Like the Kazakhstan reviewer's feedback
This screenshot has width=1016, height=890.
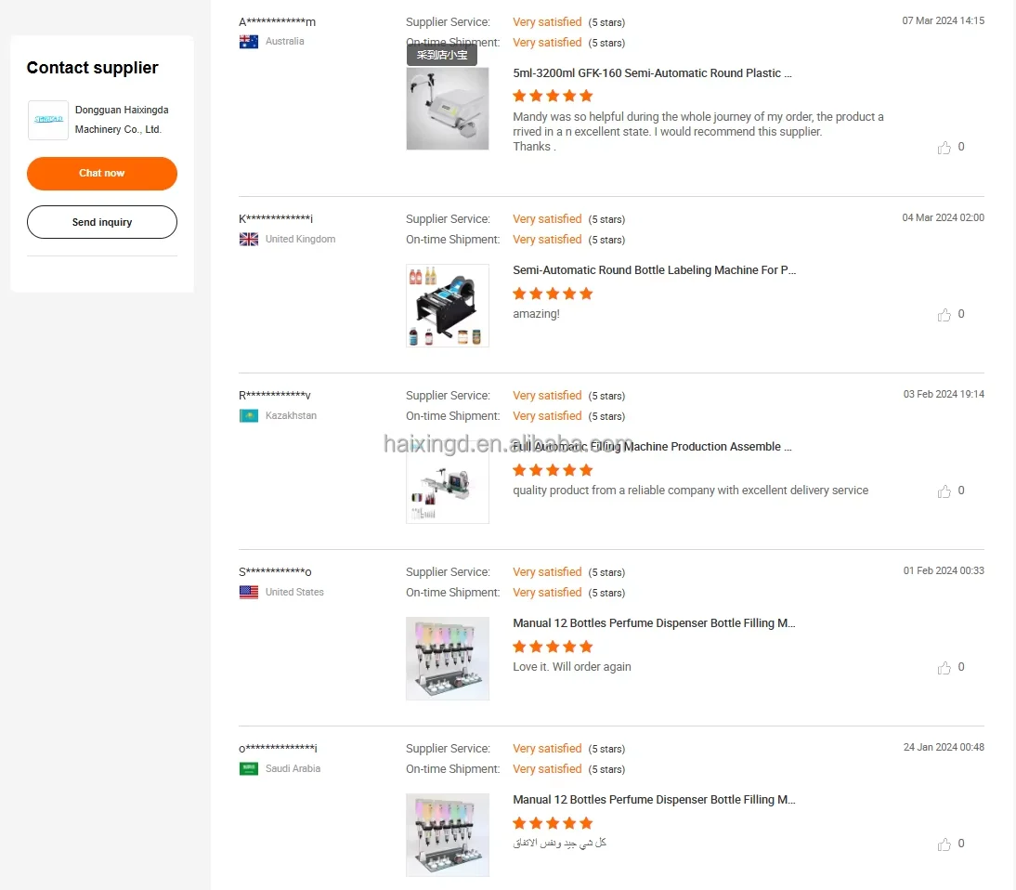pyautogui.click(x=944, y=491)
